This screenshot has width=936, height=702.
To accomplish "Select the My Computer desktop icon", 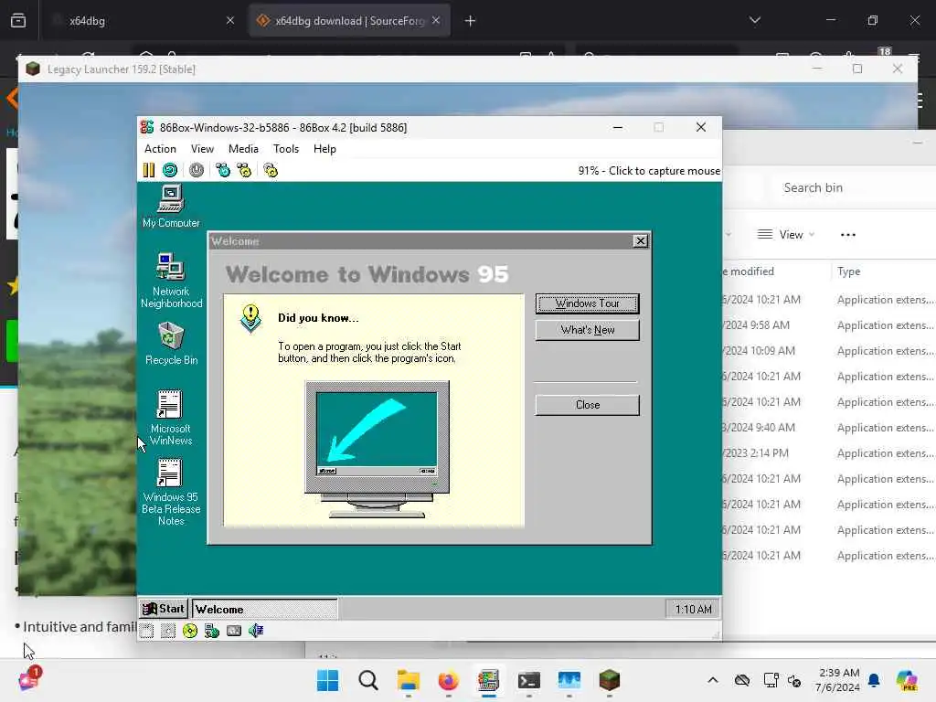I will 171,206.
